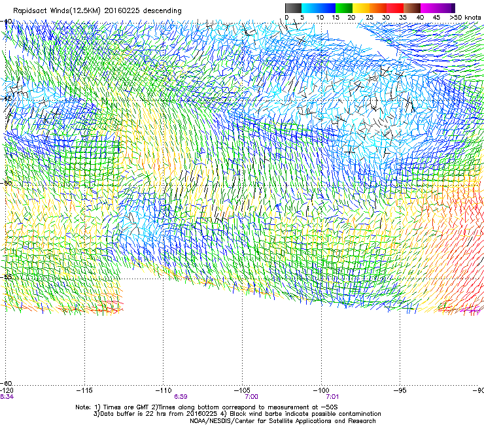Click the purple '6:59' time label
Image resolution: width=484 pixels, height=425 pixels.
[181, 397]
